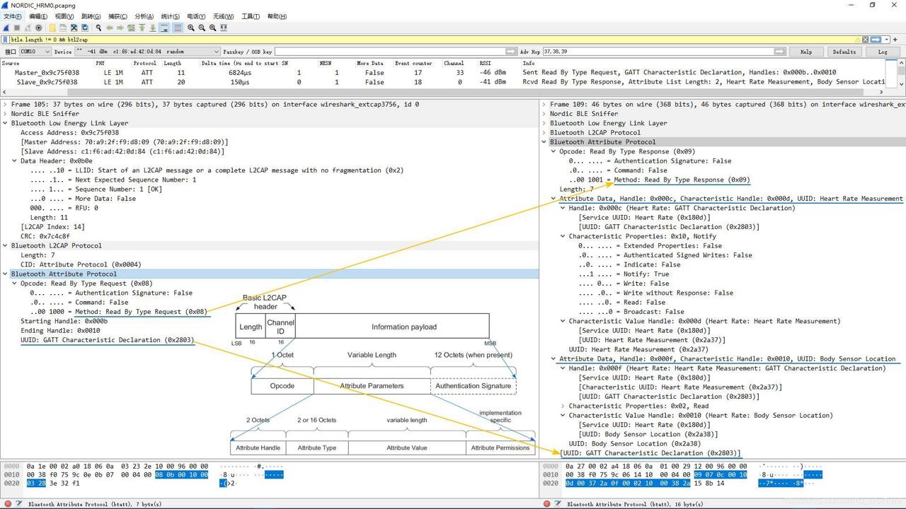Screen dimensions: 906x509
Task: Apply the Adv Hop value arrow
Action: click(780, 52)
